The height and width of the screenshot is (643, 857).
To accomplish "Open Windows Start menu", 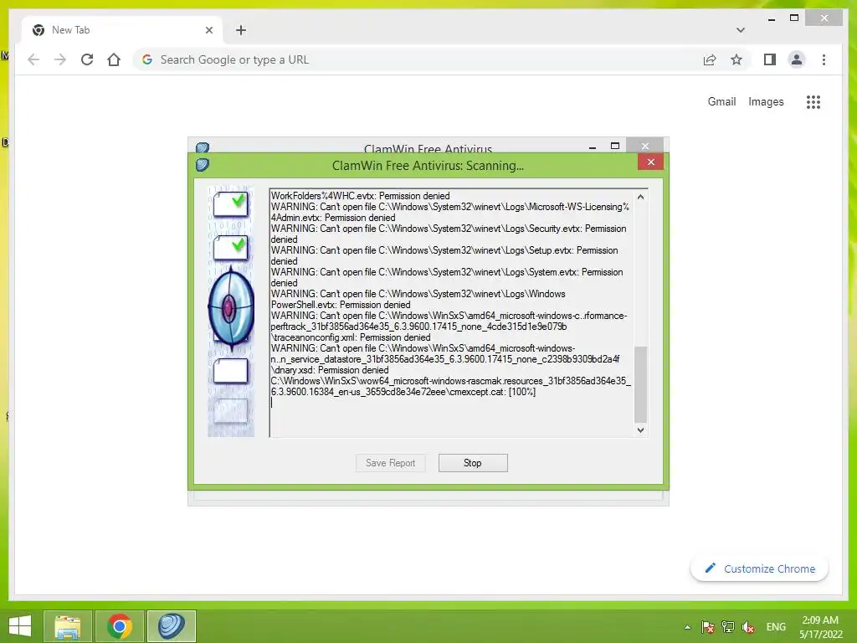I will (20, 626).
